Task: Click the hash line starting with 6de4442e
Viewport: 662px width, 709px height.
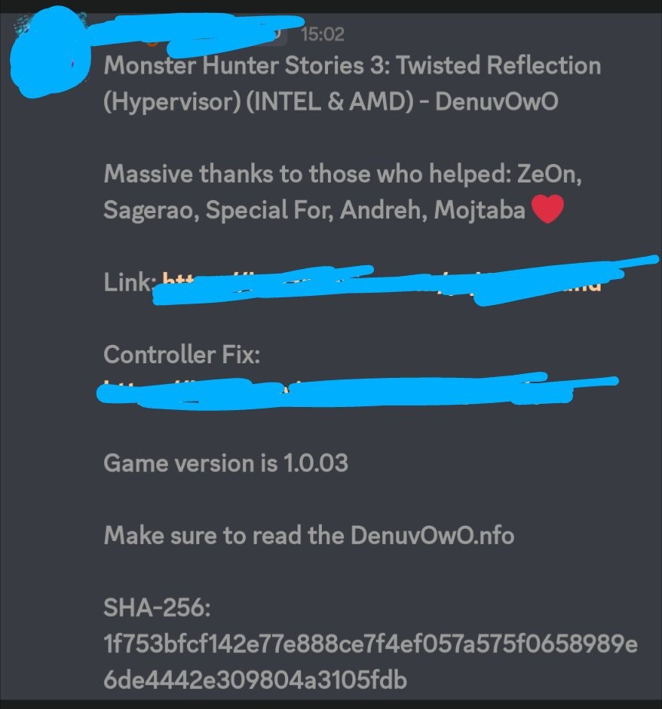Action: pyautogui.click(x=255, y=680)
